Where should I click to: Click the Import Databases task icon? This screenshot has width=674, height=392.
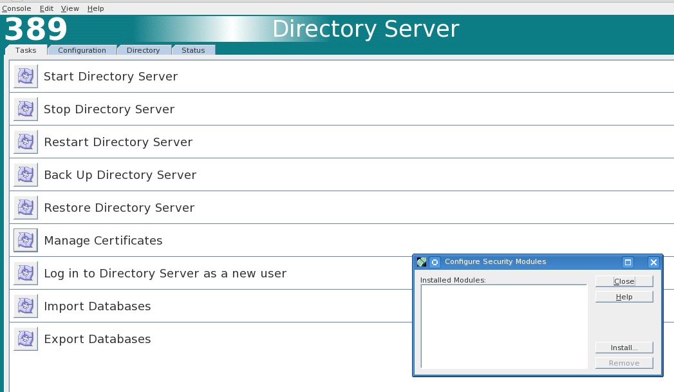click(x=26, y=306)
